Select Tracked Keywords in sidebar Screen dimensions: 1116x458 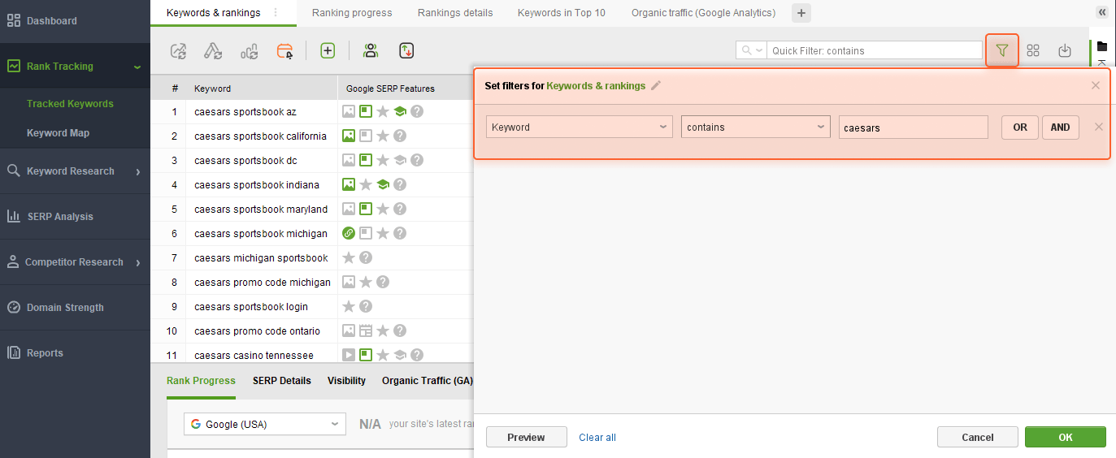[x=70, y=104]
